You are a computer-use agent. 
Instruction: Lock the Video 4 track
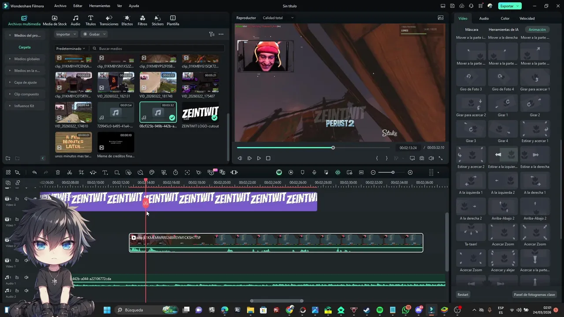pyautogui.click(x=17, y=199)
